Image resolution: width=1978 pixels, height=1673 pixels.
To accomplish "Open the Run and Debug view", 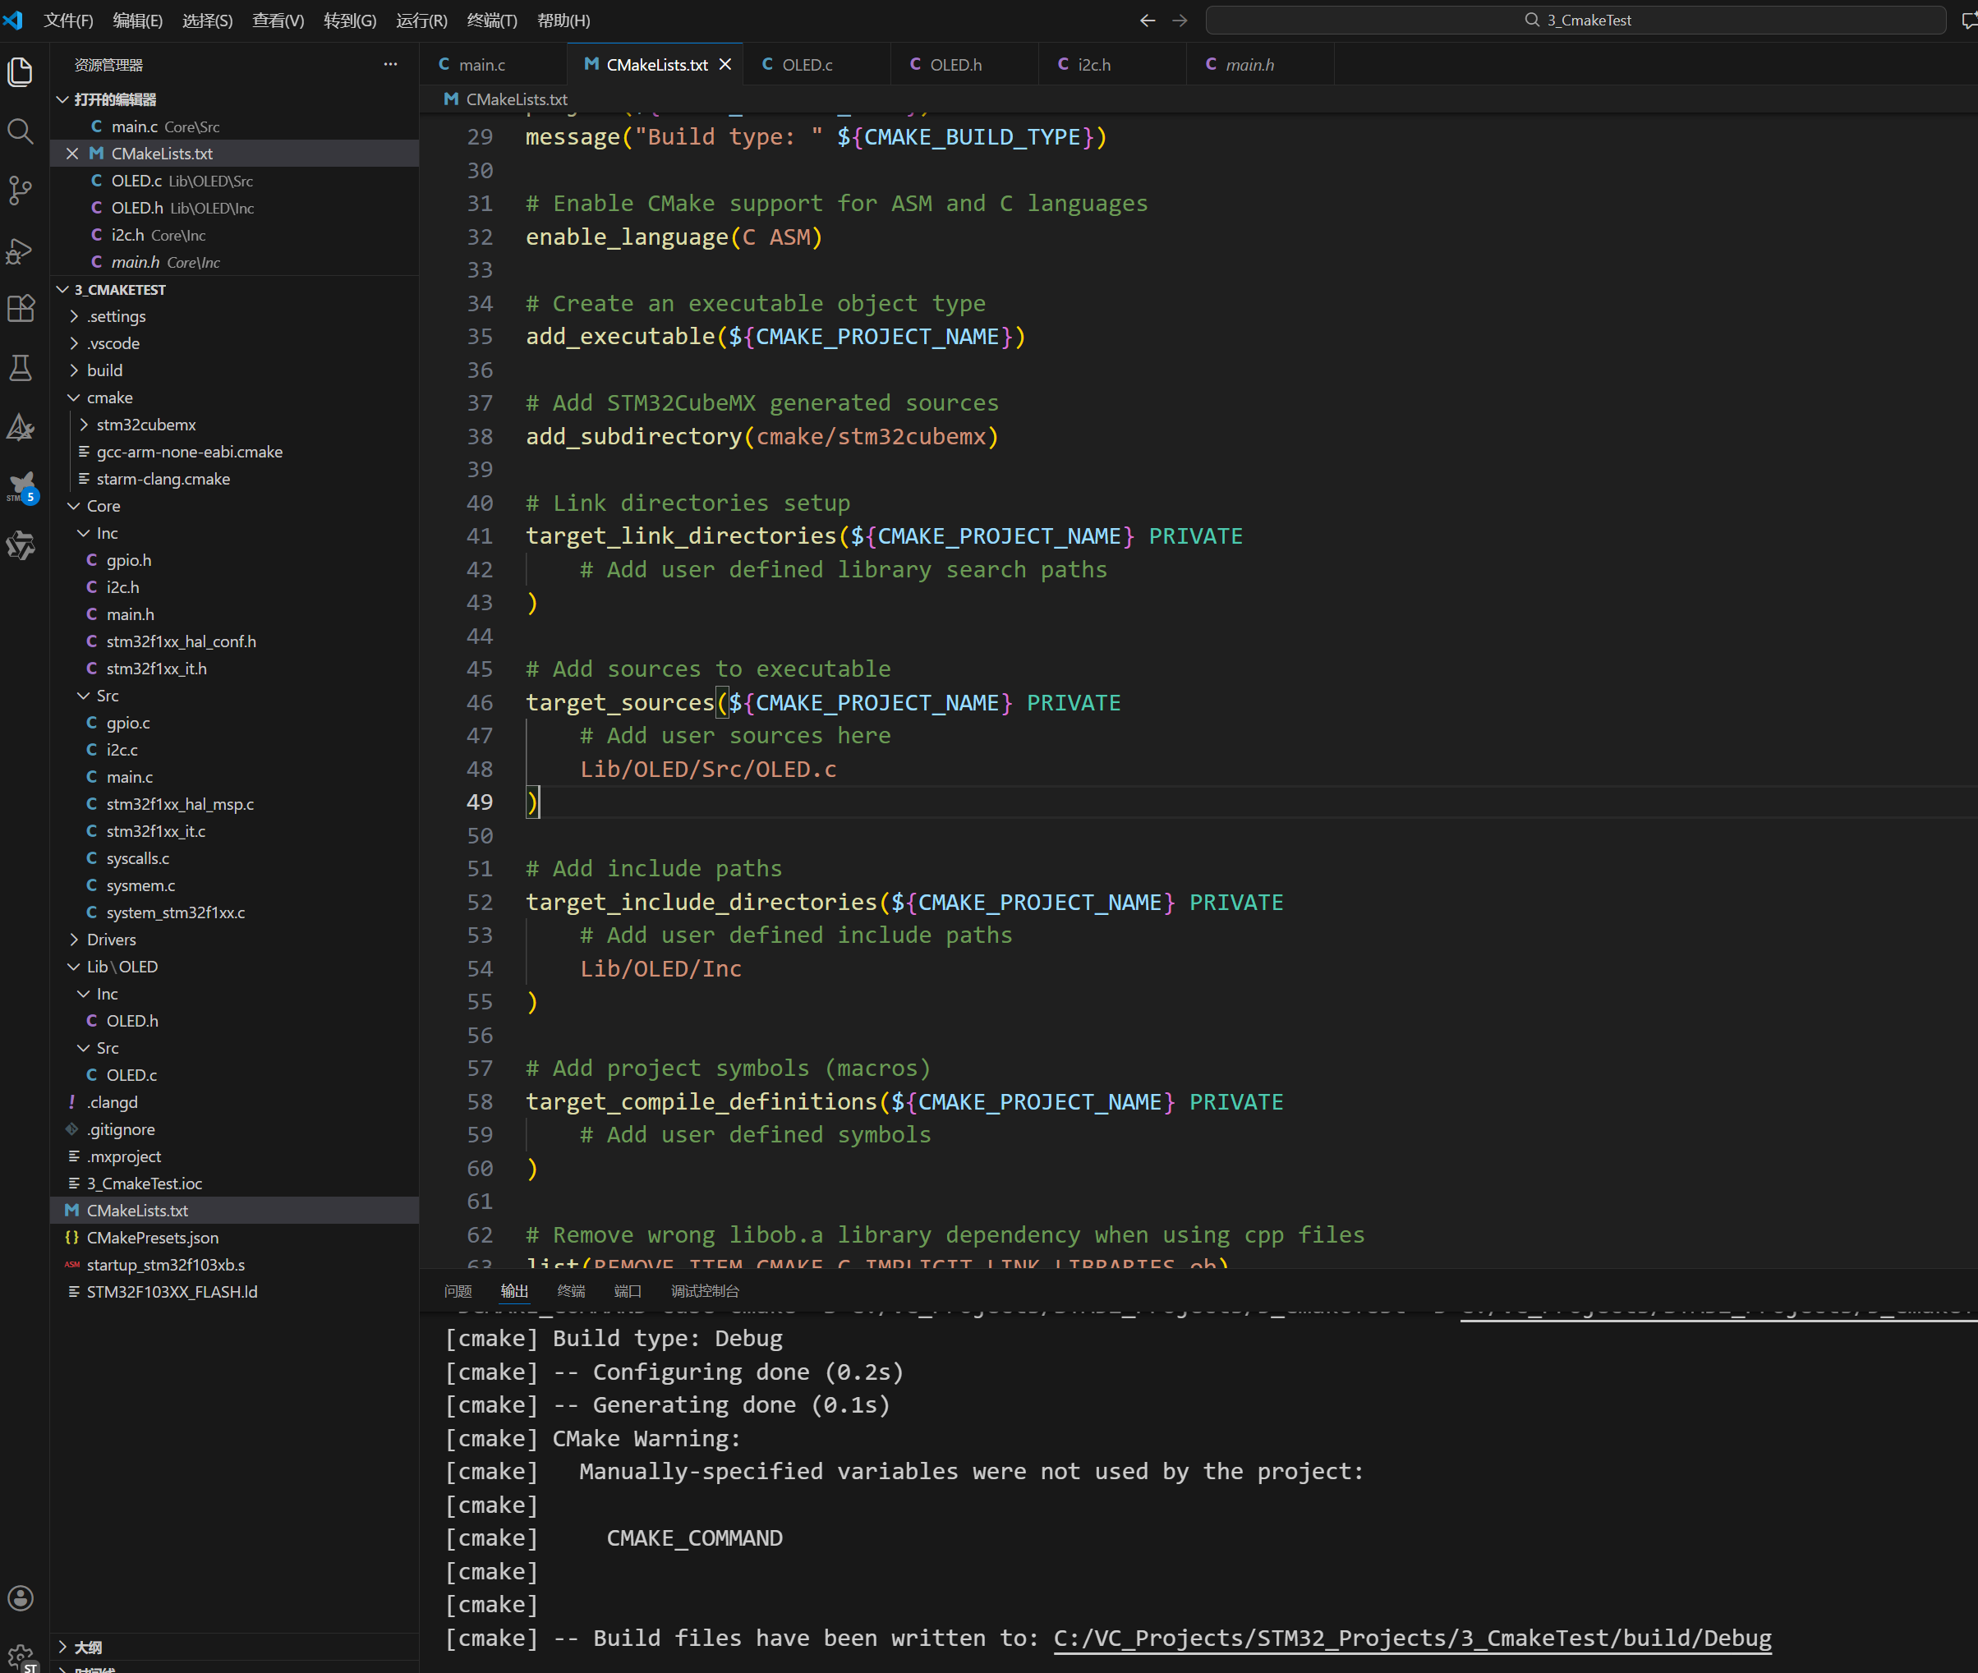I will click(x=20, y=250).
